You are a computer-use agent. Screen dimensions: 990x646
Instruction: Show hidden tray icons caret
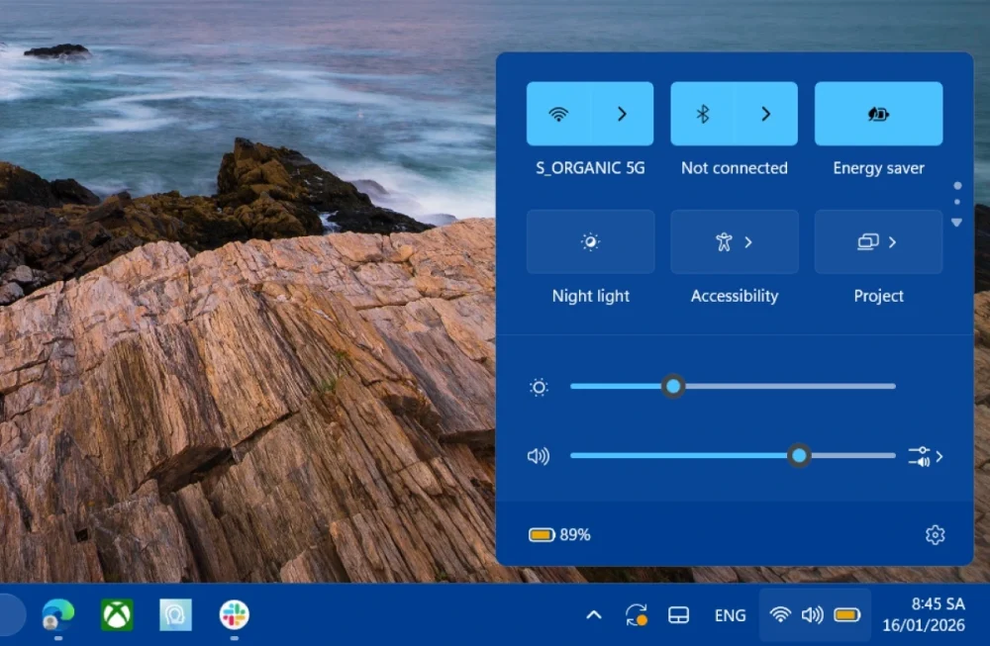tap(593, 615)
